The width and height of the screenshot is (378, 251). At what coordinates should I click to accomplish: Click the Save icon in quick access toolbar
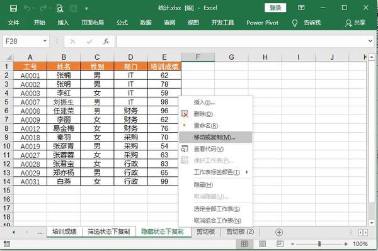(x=13, y=8)
